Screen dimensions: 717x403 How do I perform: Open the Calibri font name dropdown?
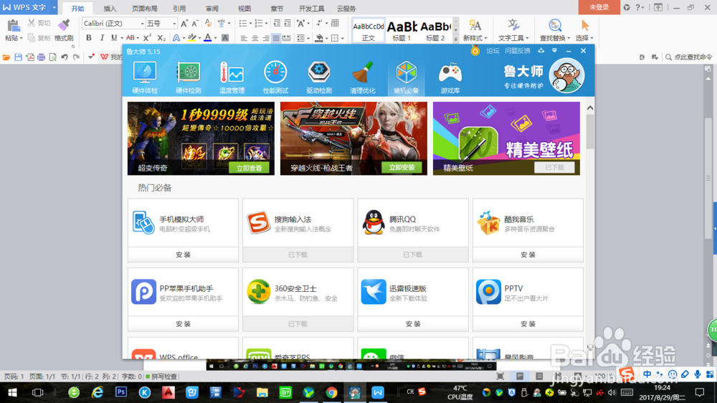coord(142,24)
